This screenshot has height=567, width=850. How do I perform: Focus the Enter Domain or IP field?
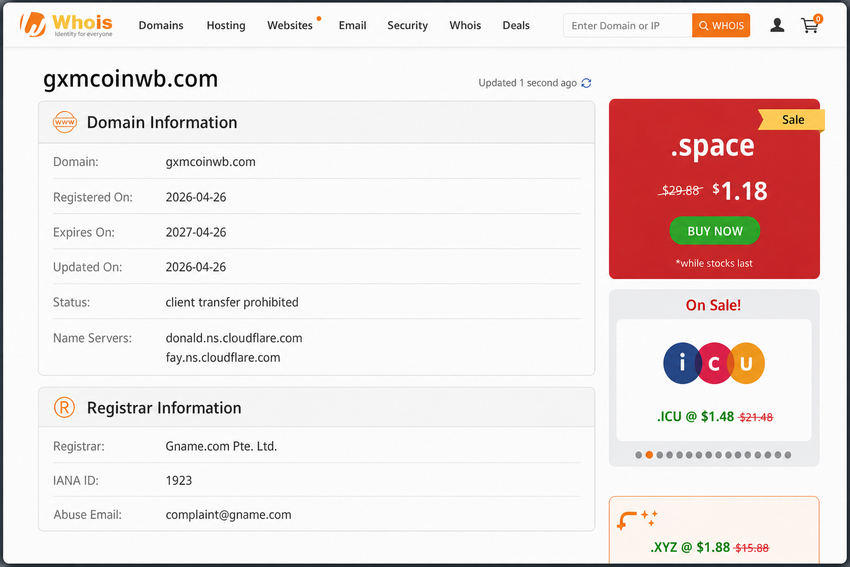tap(628, 25)
